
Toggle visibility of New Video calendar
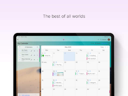(34, 55)
